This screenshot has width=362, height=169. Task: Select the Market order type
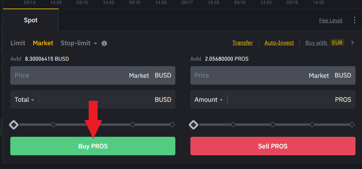[43, 43]
